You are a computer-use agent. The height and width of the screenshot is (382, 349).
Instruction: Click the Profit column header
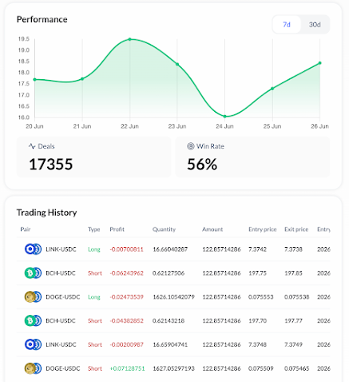point(117,229)
